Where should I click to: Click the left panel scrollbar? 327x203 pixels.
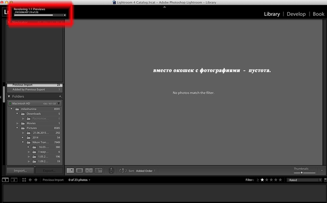pyautogui.click(x=4, y=94)
